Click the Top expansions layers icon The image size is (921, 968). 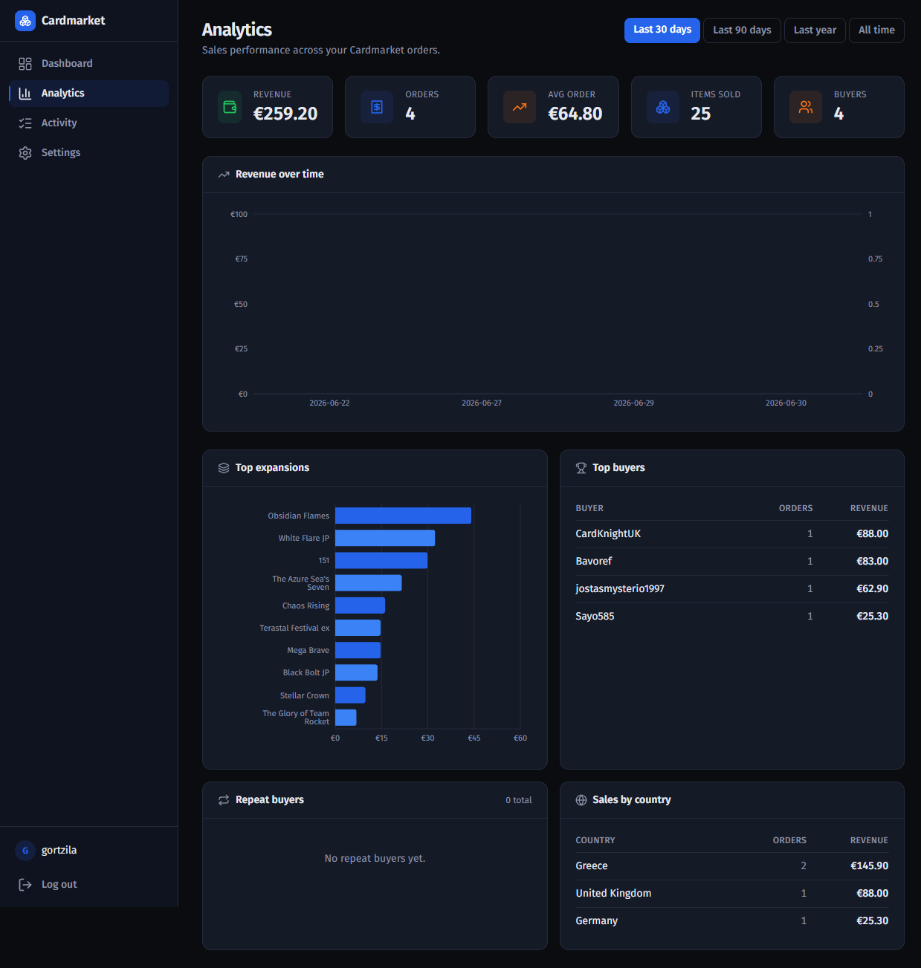point(224,468)
